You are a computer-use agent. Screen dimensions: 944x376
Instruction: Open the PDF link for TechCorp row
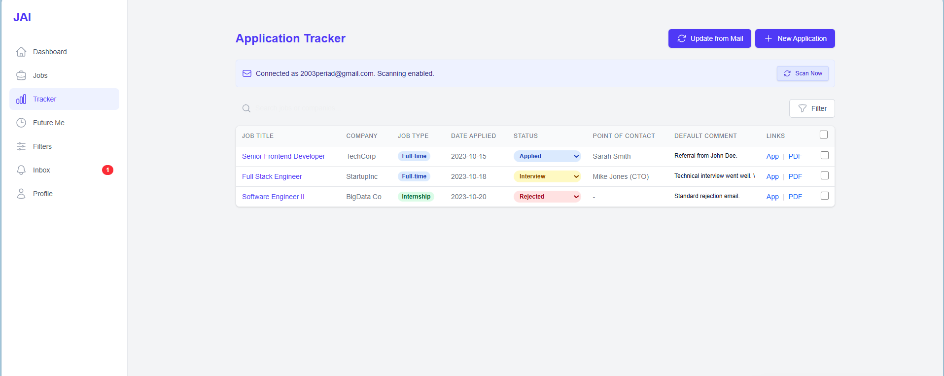click(x=795, y=156)
